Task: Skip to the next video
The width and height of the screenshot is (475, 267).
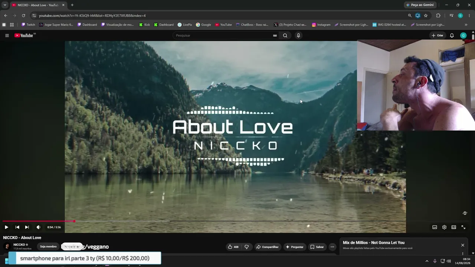Action: click(x=27, y=227)
